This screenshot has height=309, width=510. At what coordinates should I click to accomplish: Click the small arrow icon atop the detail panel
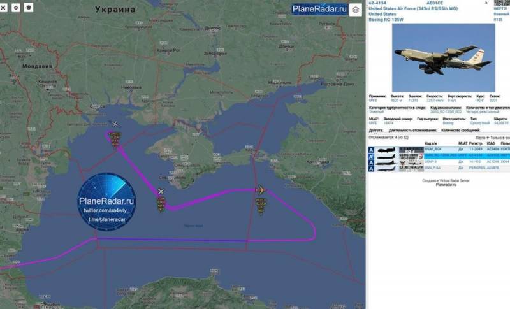486,3
